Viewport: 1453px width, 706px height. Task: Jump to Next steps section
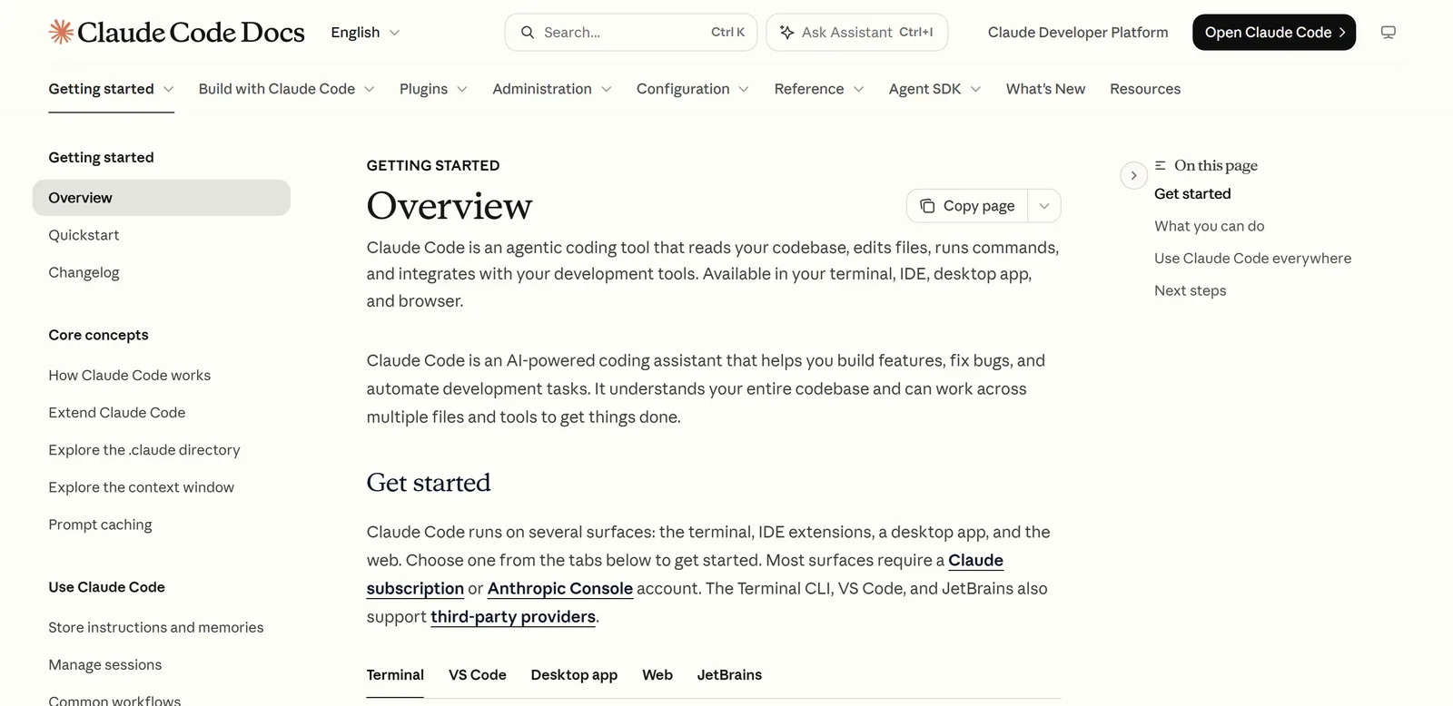point(1190,290)
